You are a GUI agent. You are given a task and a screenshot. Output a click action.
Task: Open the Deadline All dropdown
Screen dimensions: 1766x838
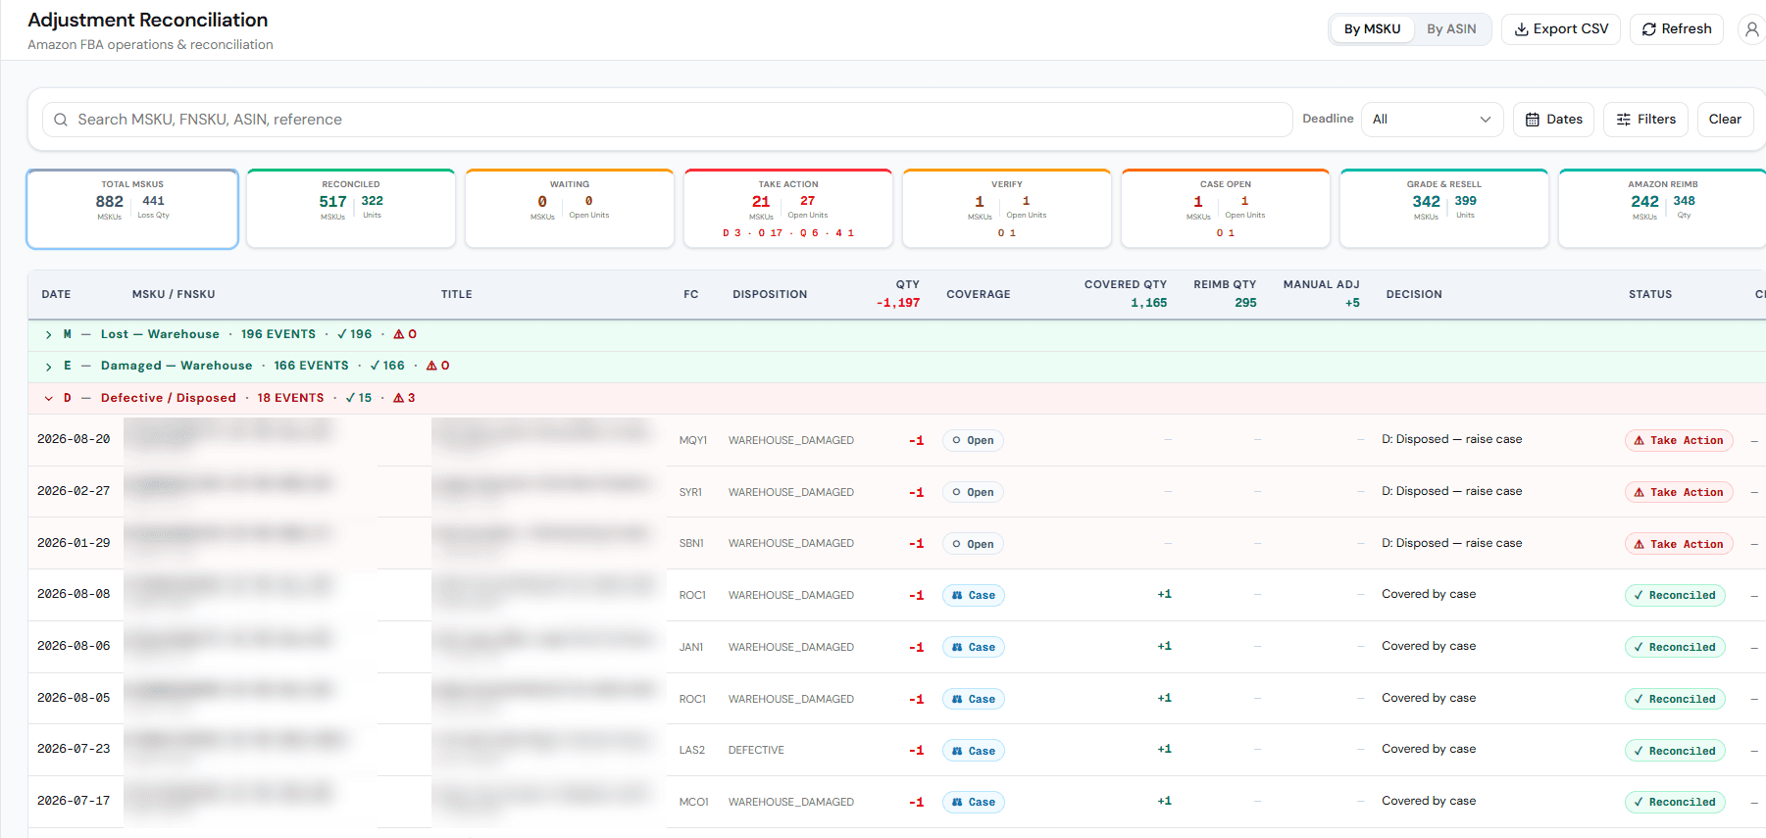(x=1433, y=120)
